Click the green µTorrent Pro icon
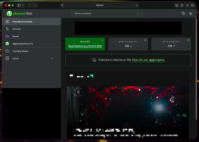 [x=7, y=44]
